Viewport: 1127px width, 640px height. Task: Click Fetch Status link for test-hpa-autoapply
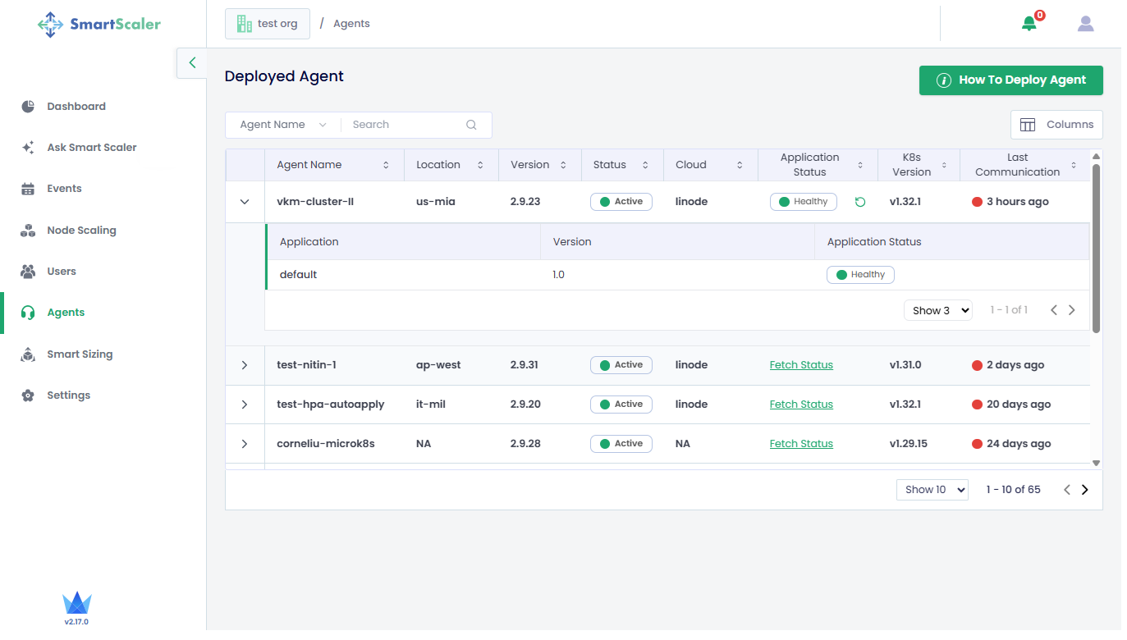pos(800,405)
